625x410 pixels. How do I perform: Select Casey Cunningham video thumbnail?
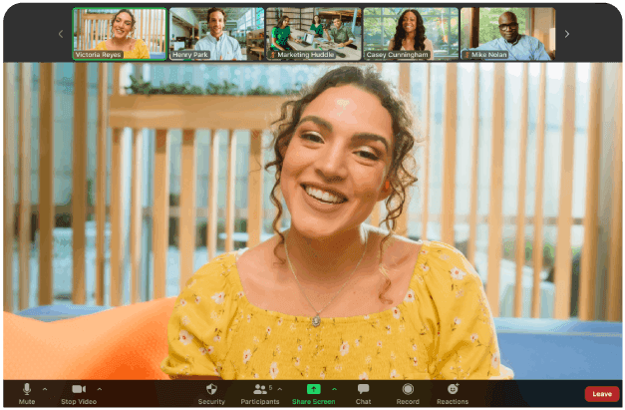tap(411, 34)
